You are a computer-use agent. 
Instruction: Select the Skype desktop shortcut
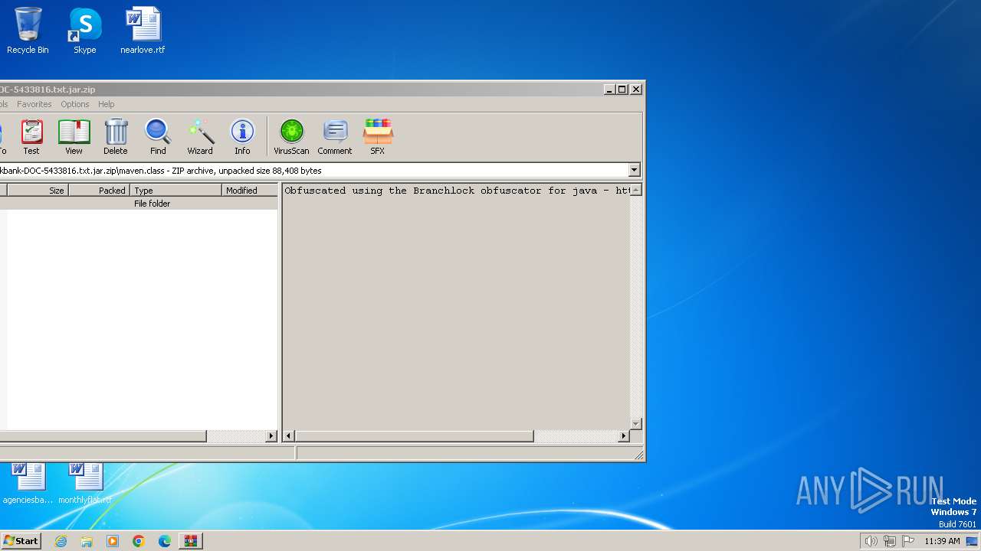[84, 31]
